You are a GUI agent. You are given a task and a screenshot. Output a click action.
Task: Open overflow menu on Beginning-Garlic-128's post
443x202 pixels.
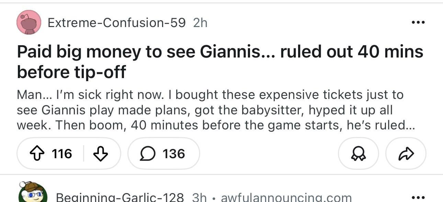(418, 198)
